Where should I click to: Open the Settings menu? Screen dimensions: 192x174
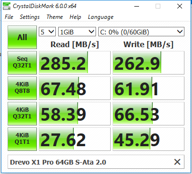(x=30, y=17)
